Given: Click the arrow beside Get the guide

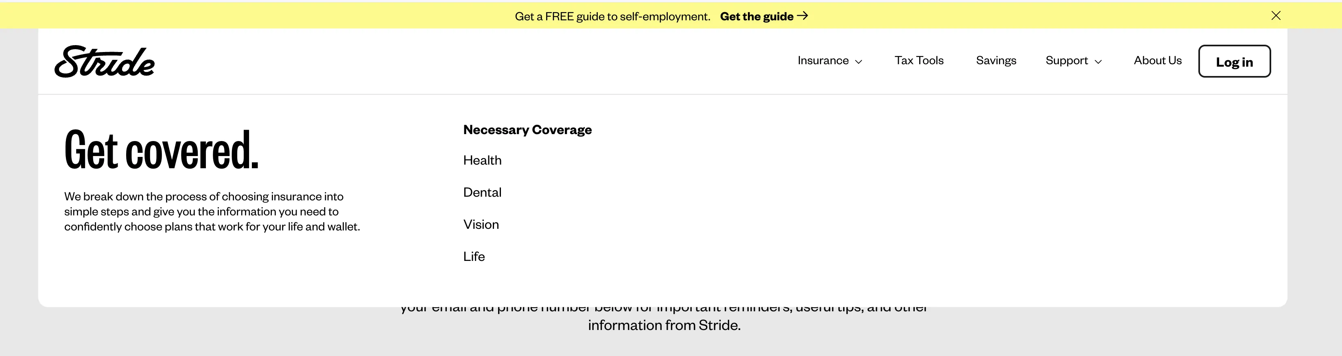Looking at the screenshot, I should [803, 15].
